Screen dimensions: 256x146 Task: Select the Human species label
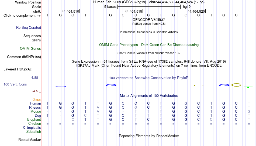(35, 104)
